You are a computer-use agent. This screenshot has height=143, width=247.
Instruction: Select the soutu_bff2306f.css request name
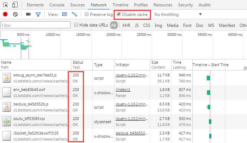29,119
